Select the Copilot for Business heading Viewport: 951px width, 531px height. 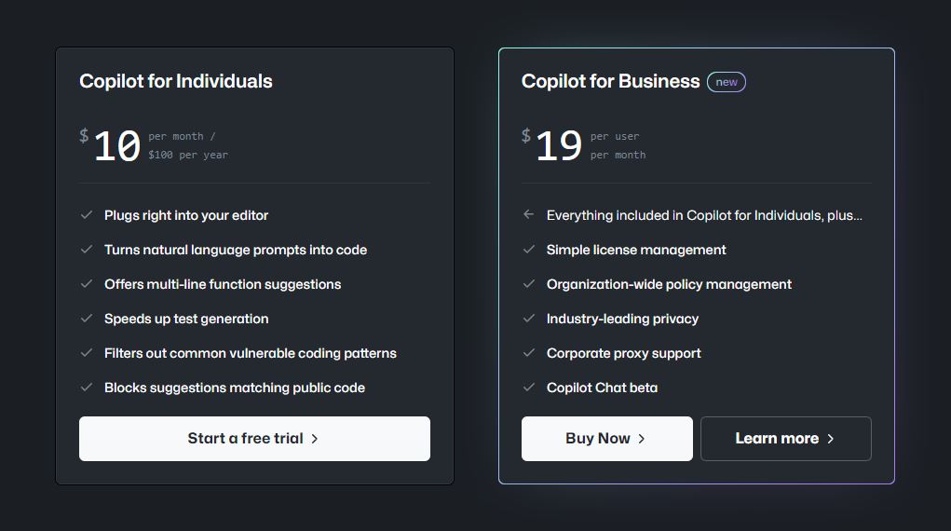(x=610, y=81)
